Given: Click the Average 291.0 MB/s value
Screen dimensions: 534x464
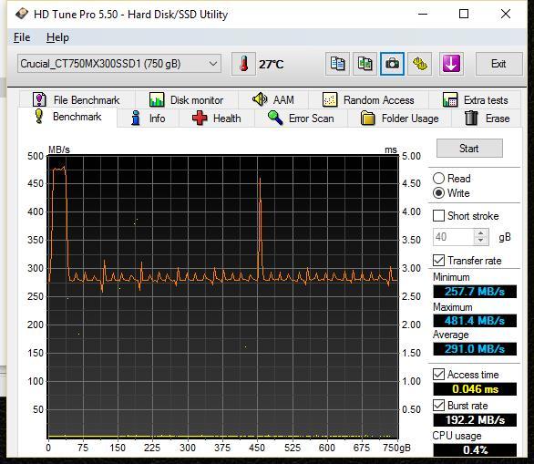Looking at the screenshot, I should (x=475, y=349).
